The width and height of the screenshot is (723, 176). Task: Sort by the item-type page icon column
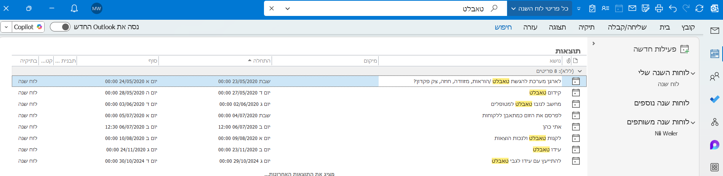[576, 61]
